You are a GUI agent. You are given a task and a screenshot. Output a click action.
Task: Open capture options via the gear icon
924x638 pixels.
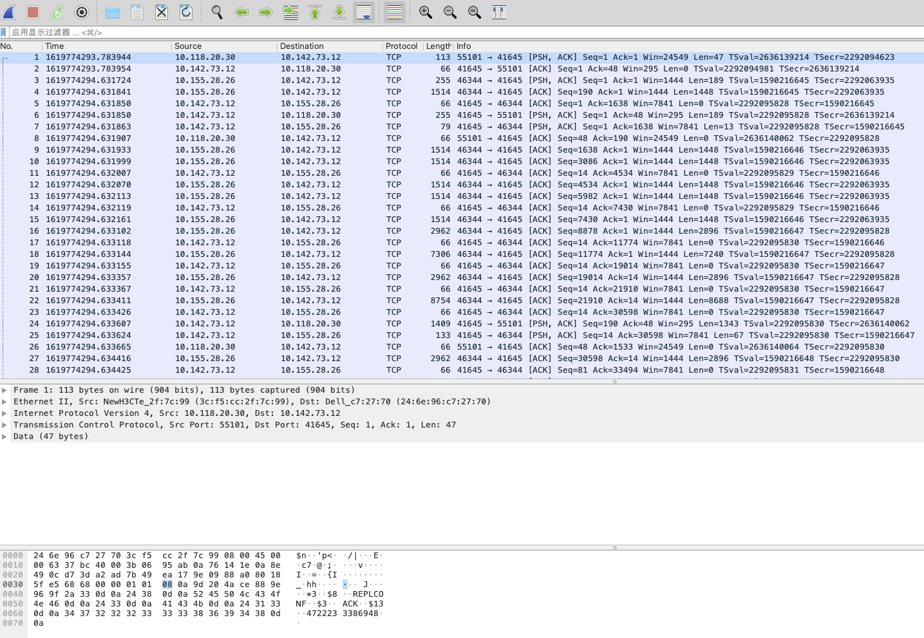(82, 12)
